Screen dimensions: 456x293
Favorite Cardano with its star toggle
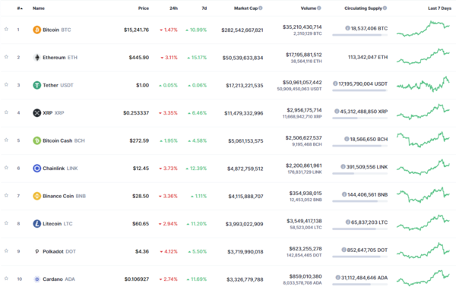click(6, 279)
